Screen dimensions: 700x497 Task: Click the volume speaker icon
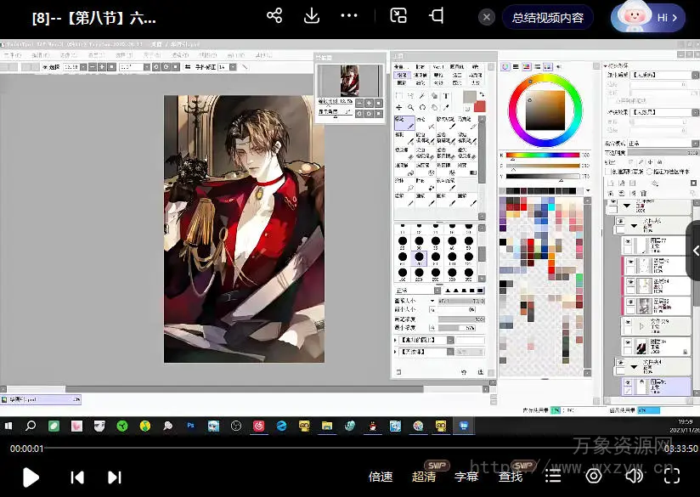[634, 476]
